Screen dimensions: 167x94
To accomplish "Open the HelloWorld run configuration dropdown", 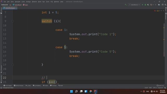I will click(x=134, y=5).
